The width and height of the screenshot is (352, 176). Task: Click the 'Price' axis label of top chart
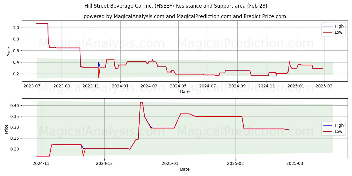point(9,51)
